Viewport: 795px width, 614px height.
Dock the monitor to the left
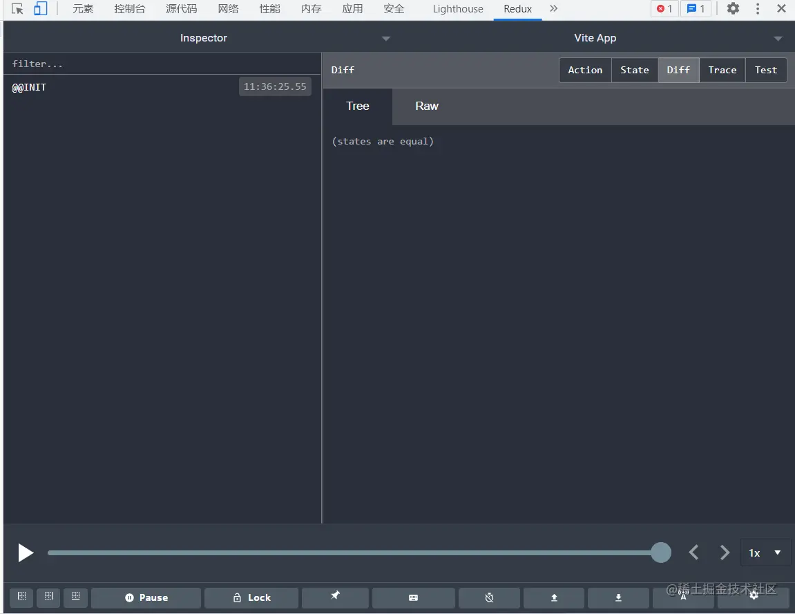(x=22, y=597)
